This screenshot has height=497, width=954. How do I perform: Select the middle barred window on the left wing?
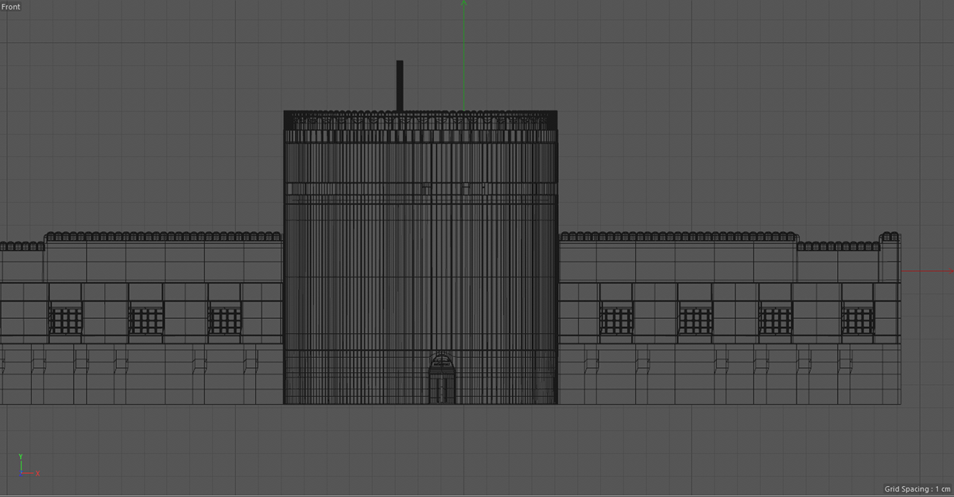pos(145,320)
